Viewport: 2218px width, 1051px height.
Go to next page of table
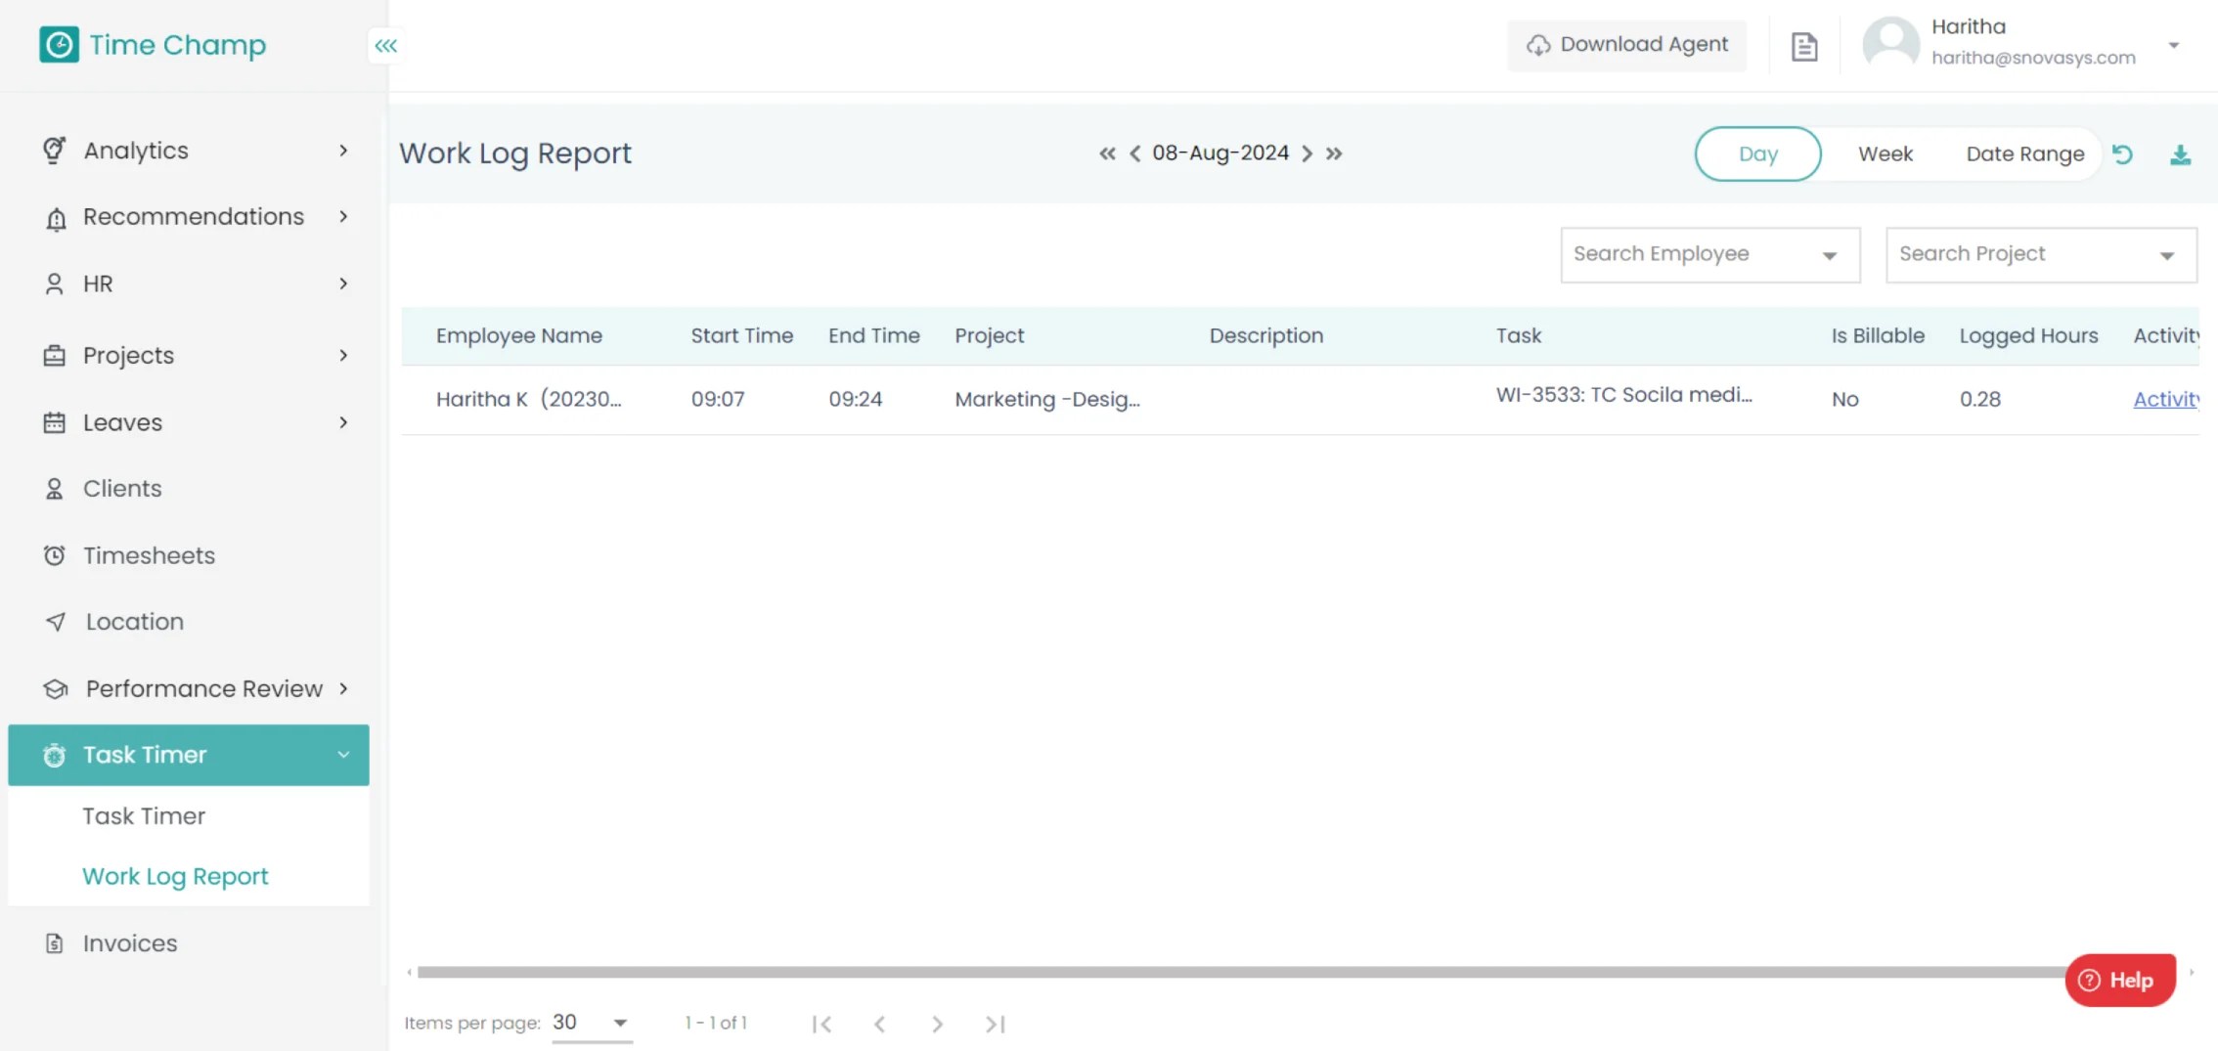point(937,1024)
